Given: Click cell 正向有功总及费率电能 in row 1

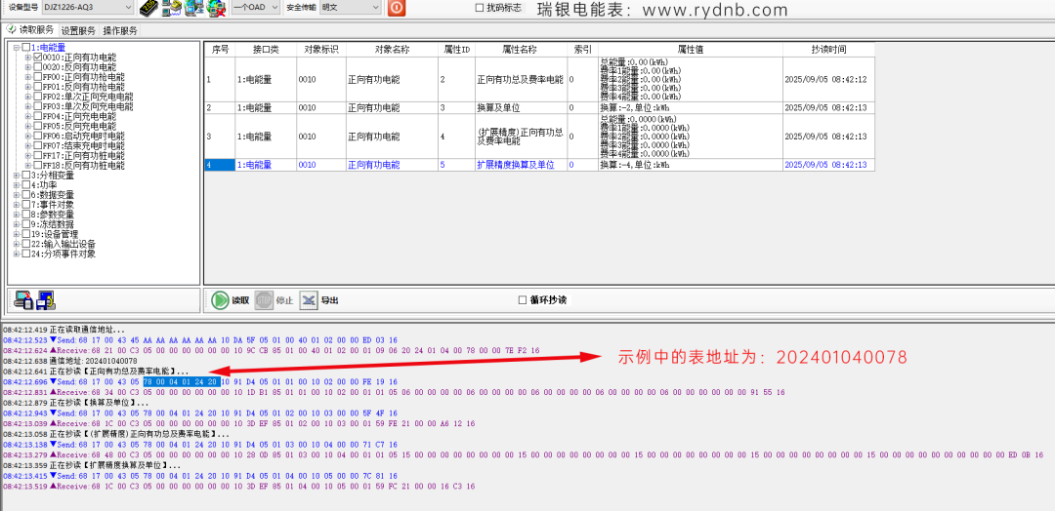Looking at the screenshot, I should [x=520, y=79].
